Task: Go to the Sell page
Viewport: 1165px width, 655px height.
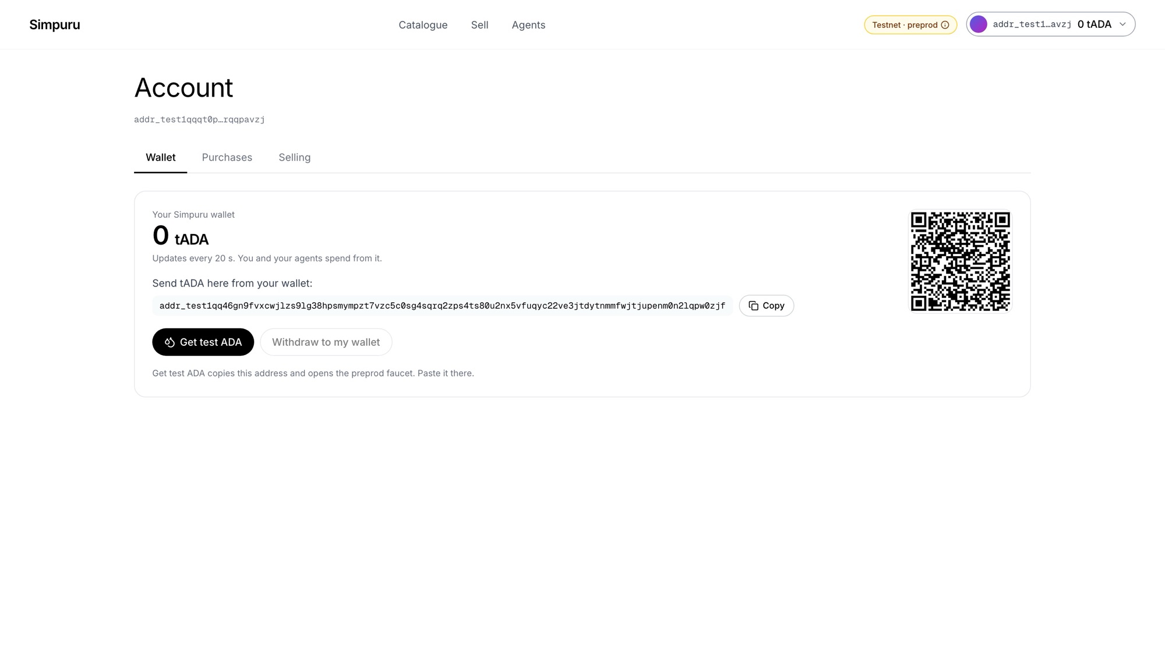Action: tap(479, 25)
